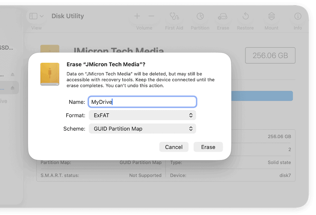Open the Partition pie icon
The width and height of the screenshot is (316, 215).
tap(200, 16)
